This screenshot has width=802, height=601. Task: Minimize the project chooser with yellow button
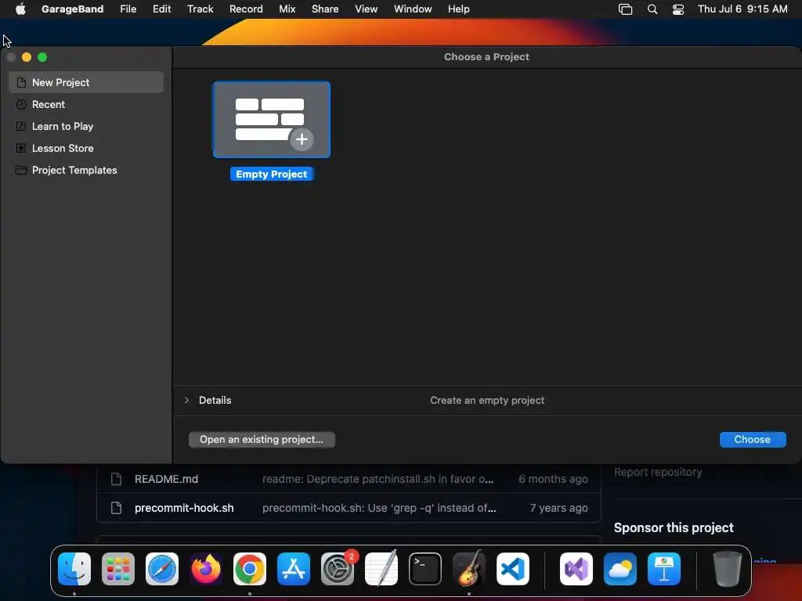tap(27, 57)
